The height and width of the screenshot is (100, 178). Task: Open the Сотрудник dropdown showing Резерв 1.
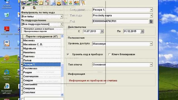pos(151,10)
